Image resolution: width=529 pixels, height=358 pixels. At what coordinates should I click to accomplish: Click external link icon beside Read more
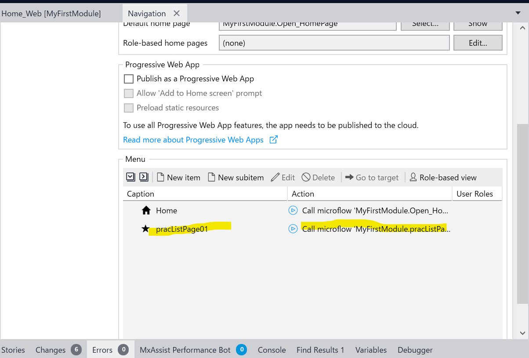(x=273, y=140)
